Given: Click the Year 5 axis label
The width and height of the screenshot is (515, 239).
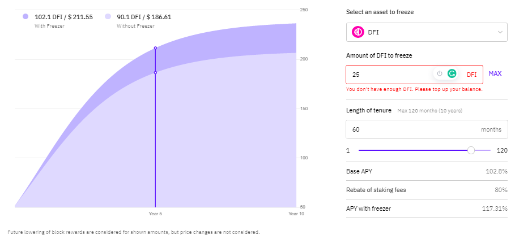Looking at the screenshot, I should pyautogui.click(x=155, y=214).
